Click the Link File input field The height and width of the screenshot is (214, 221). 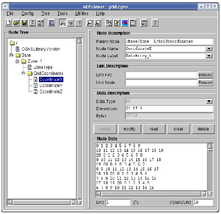coord(161,75)
